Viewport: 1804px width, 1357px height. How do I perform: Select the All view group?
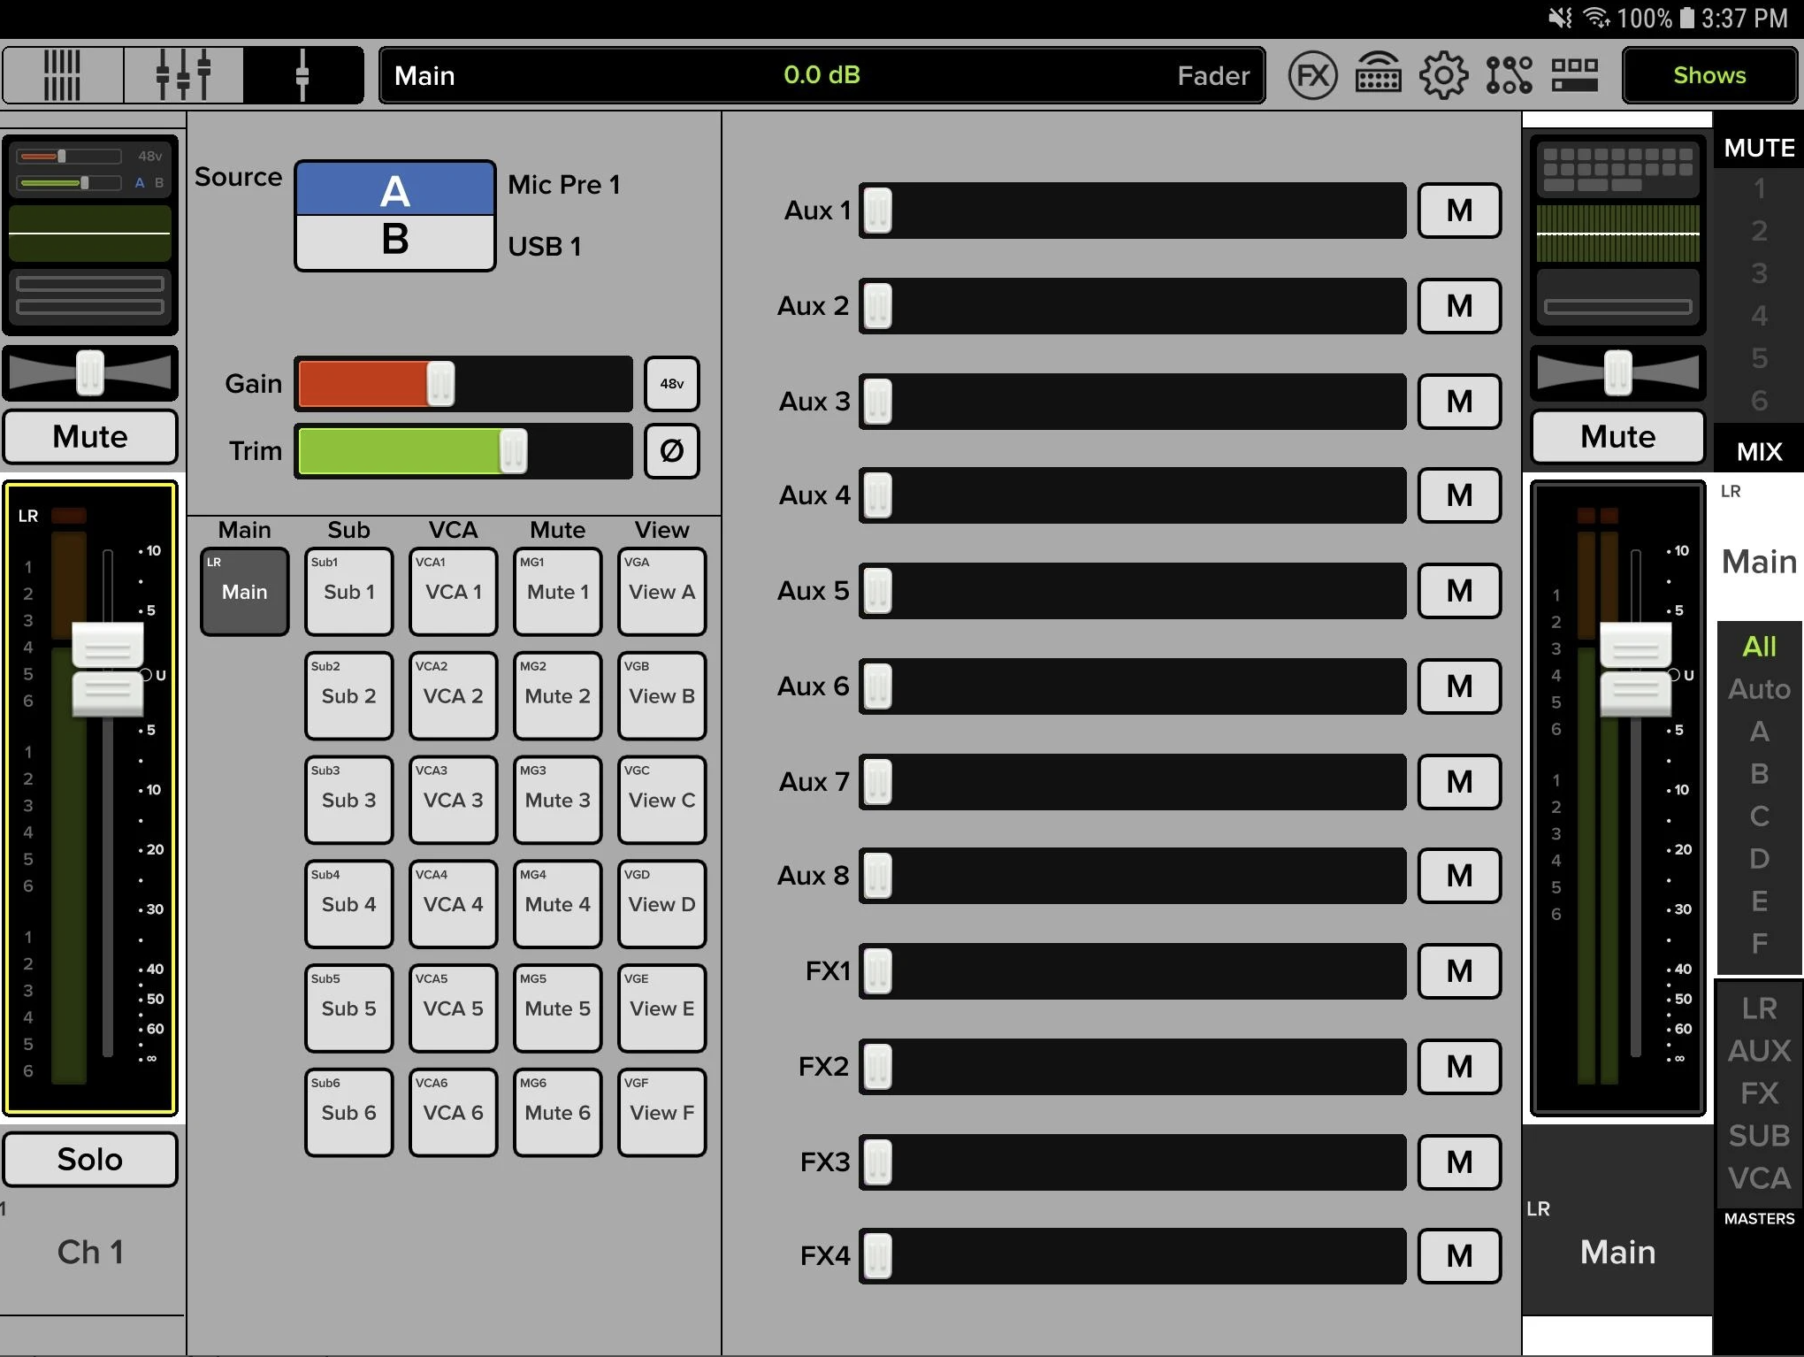(1759, 647)
